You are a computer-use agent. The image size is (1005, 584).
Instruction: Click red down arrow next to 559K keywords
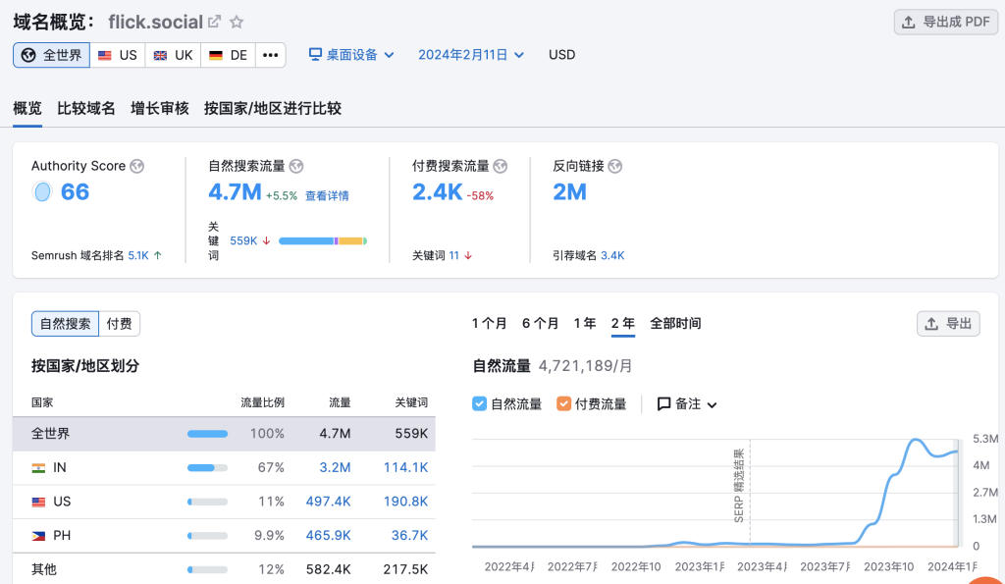click(x=267, y=241)
